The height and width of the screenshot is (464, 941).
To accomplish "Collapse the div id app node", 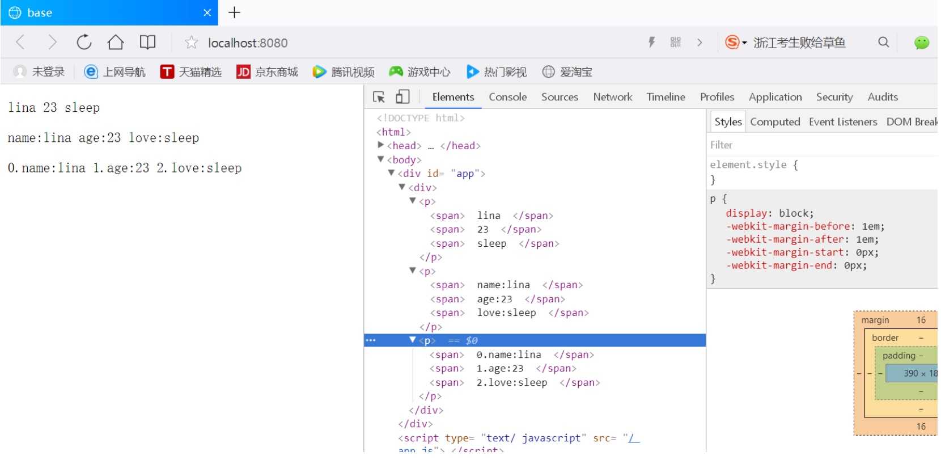I will pos(391,173).
